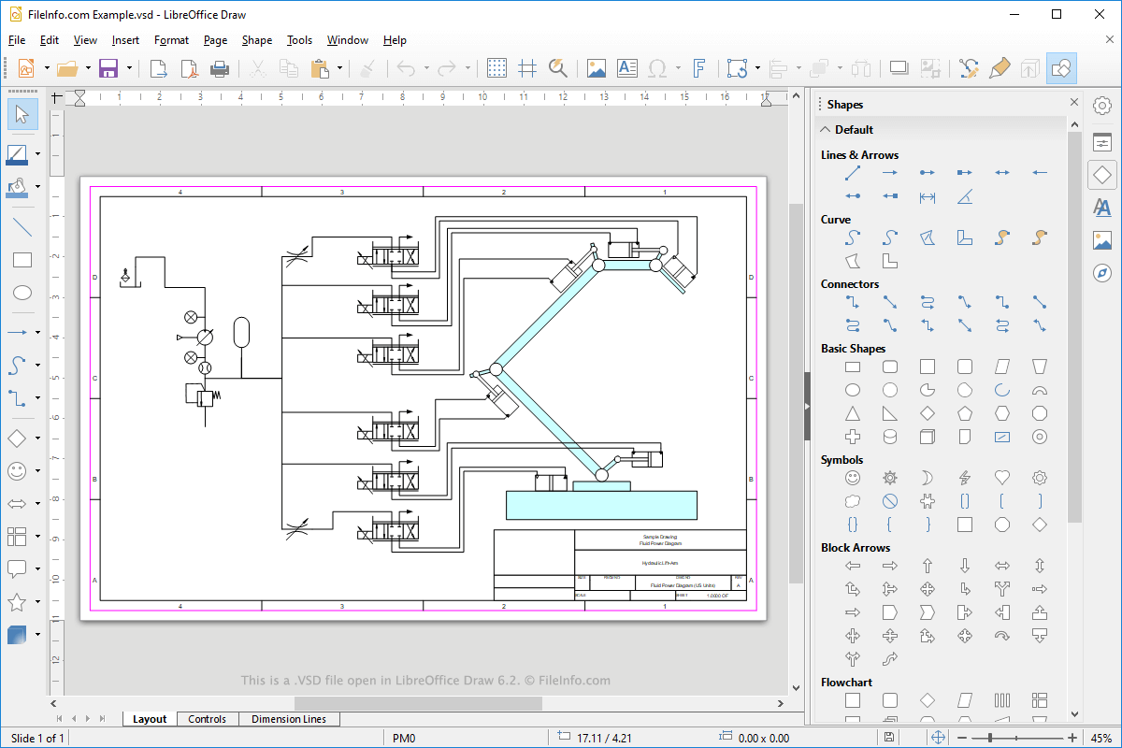Open the Open-file dropdown arrow
The height and width of the screenshot is (748, 1122).
click(x=89, y=68)
